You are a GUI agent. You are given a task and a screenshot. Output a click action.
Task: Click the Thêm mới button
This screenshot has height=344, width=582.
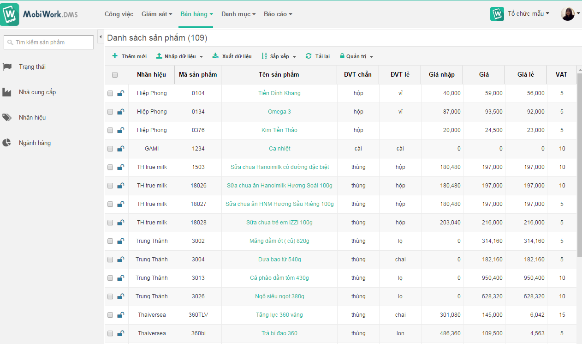[x=129, y=56]
